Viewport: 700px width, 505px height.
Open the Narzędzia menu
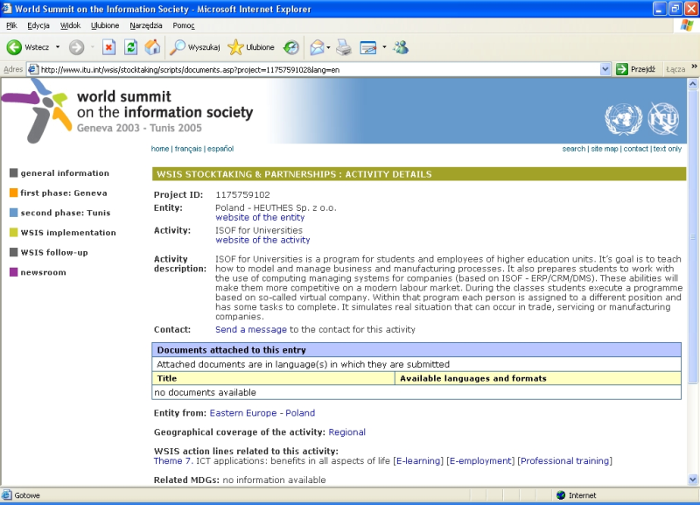[x=146, y=25]
